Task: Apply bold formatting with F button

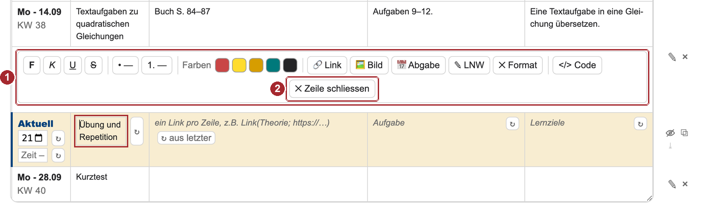Action: point(32,65)
